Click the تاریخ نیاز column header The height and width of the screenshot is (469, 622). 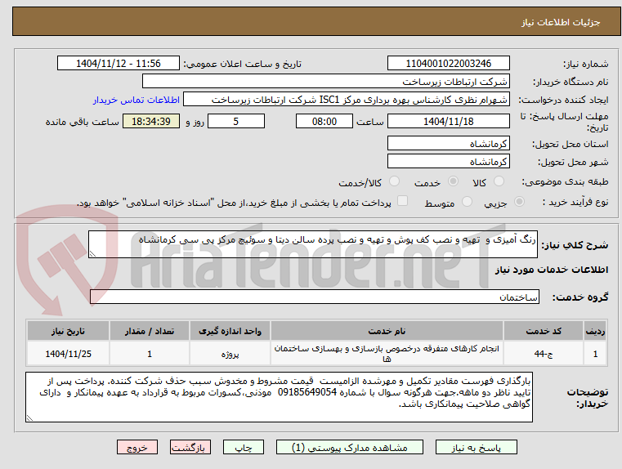(68, 331)
